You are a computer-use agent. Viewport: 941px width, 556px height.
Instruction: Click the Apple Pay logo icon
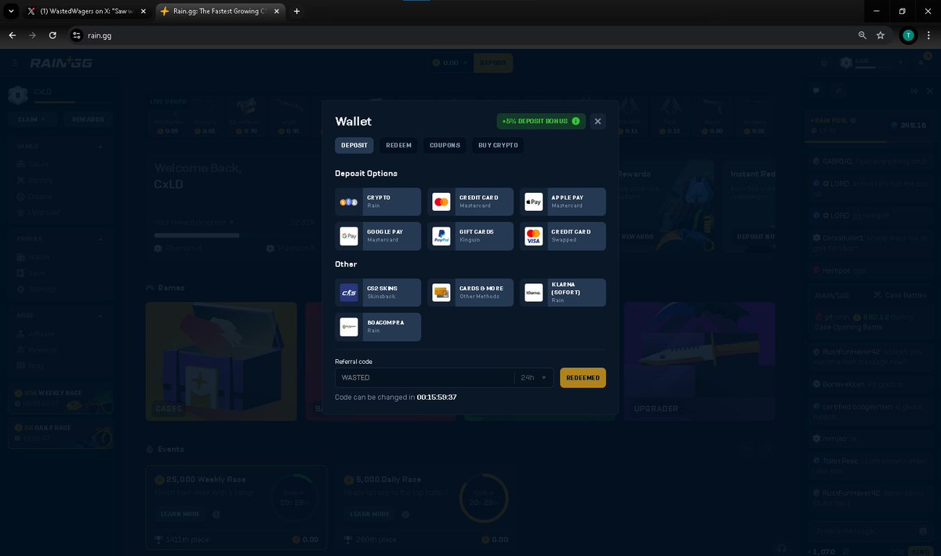[x=534, y=202]
